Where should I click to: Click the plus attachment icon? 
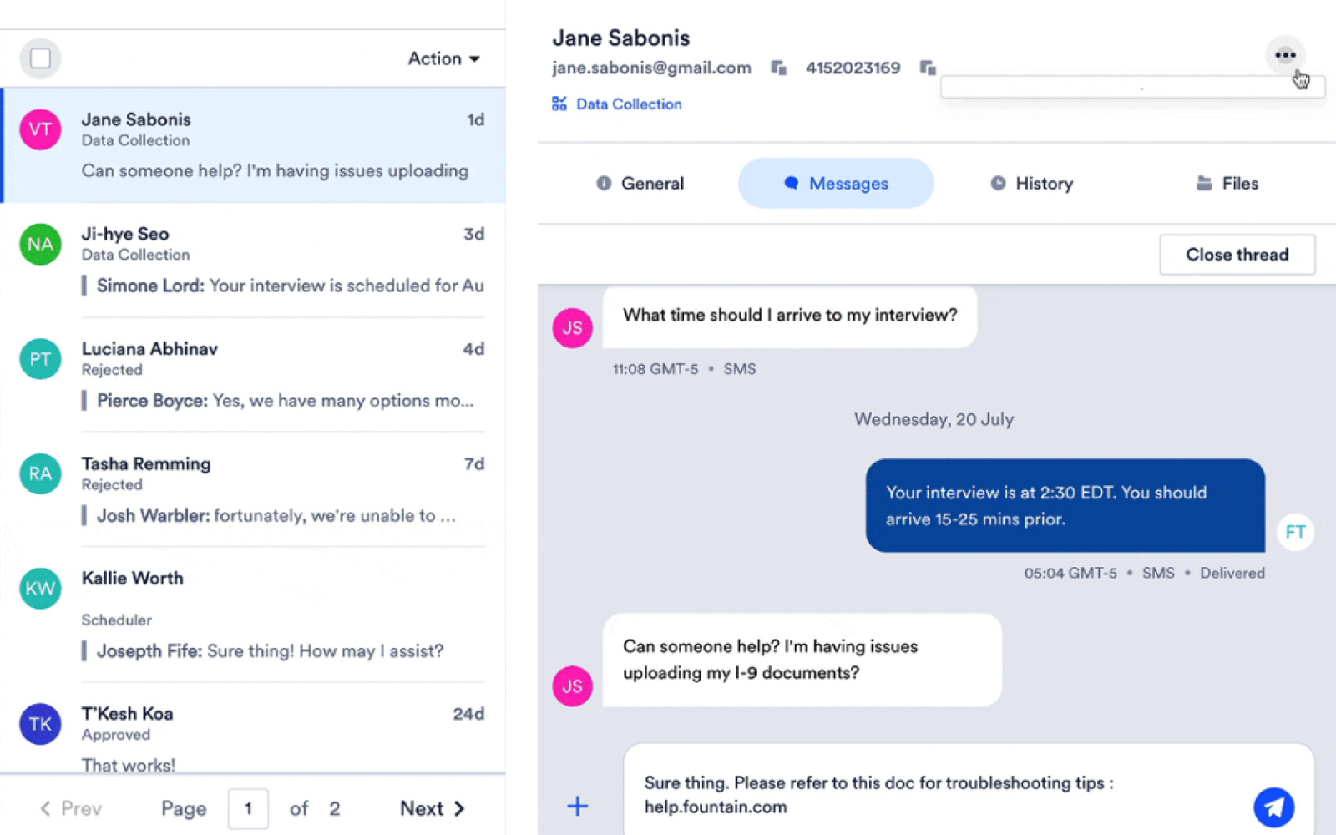point(577,806)
